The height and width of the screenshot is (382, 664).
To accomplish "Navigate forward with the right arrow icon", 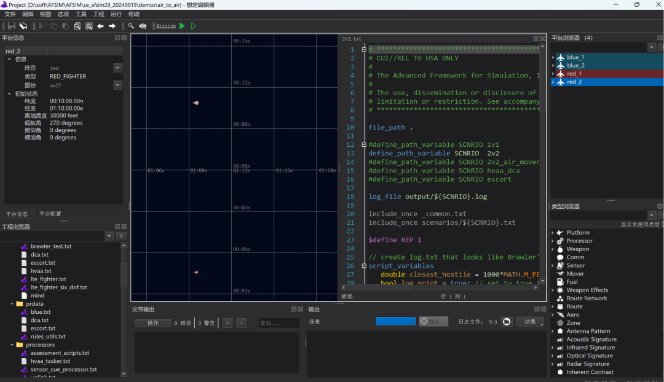I will [x=113, y=26].
